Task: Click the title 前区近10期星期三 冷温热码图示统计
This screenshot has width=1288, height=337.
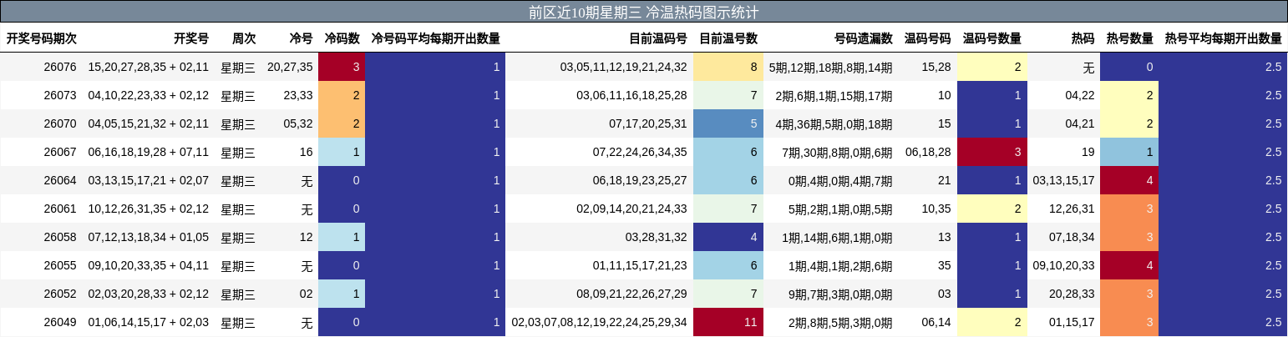Action: [643, 12]
